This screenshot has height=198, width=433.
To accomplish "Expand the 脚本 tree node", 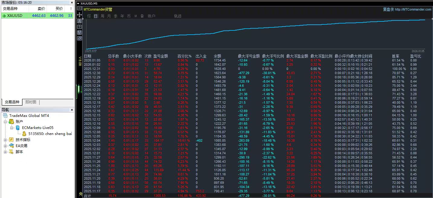I will click(5, 152).
